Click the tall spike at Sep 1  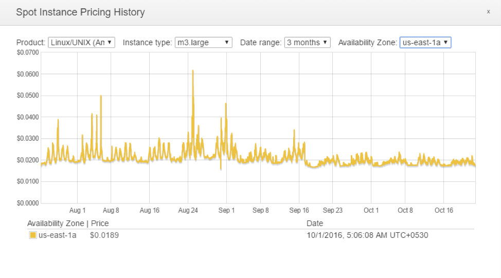226,104
